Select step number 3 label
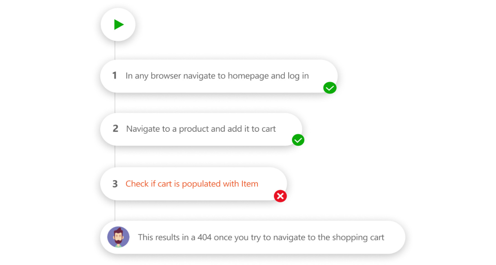Viewport: 496px width, 265px height. (115, 184)
